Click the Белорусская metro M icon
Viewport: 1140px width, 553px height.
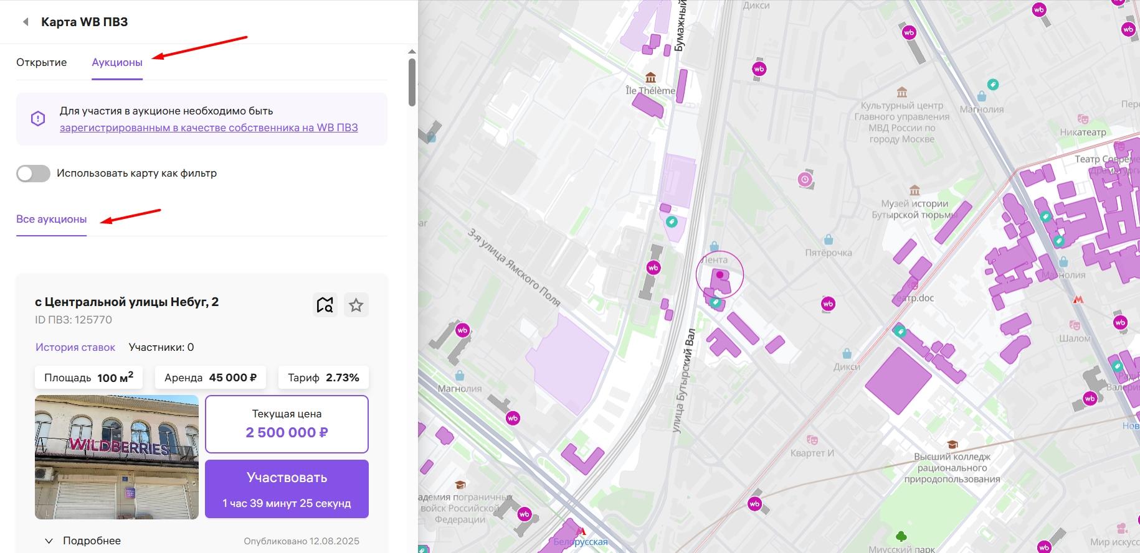[x=581, y=531]
